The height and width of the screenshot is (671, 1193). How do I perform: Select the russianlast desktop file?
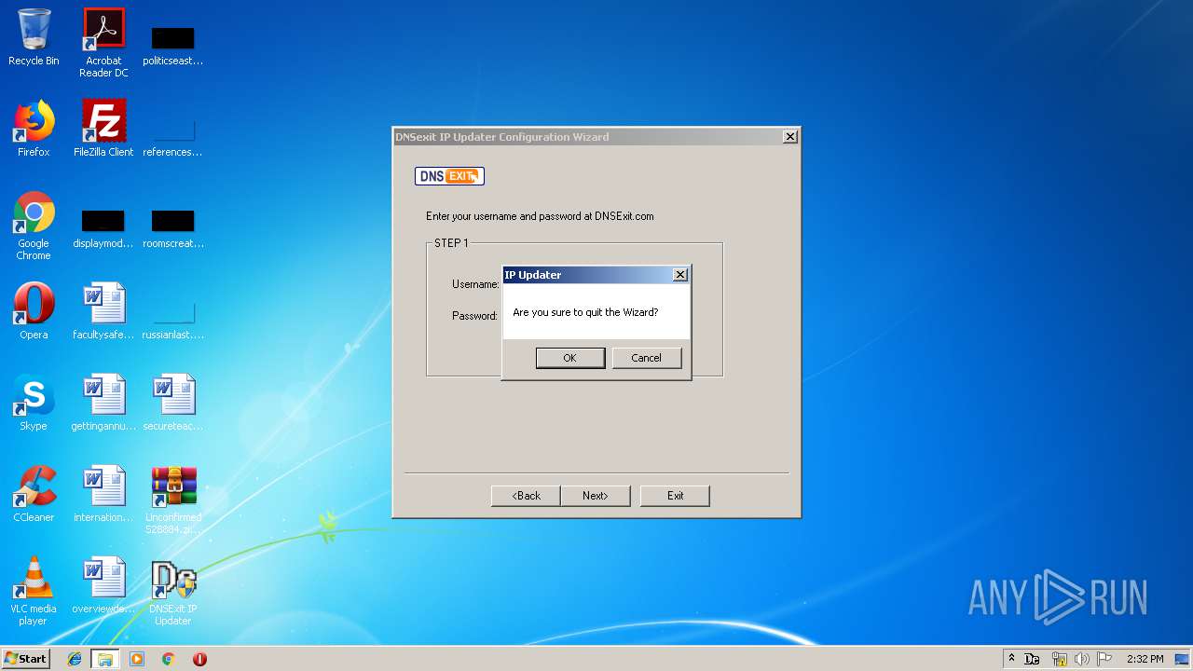pyautogui.click(x=173, y=319)
